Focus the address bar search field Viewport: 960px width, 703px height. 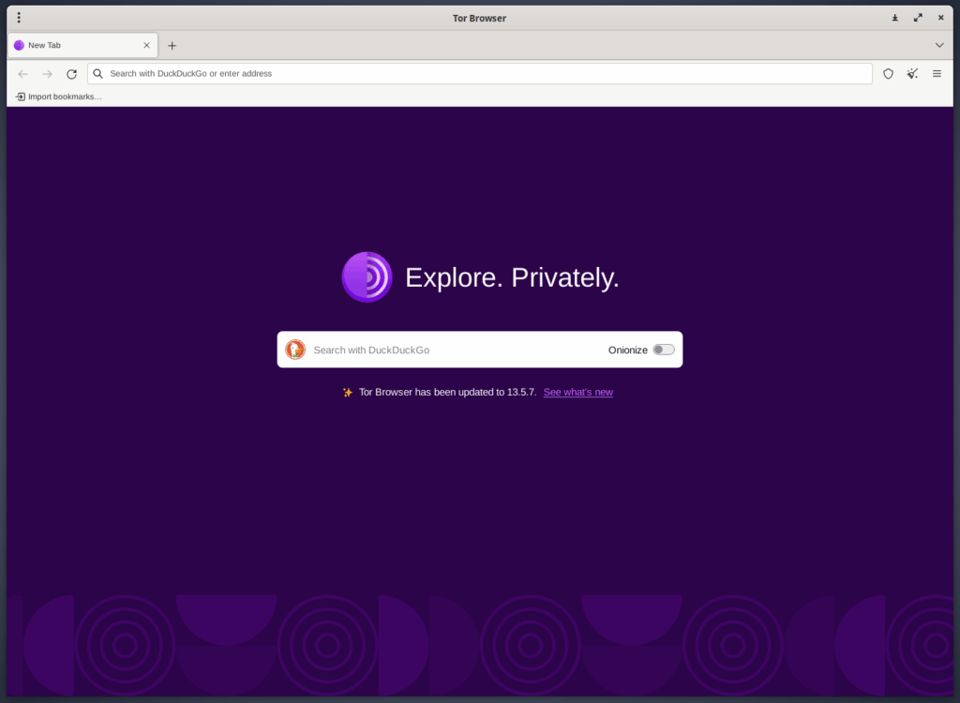click(479, 73)
